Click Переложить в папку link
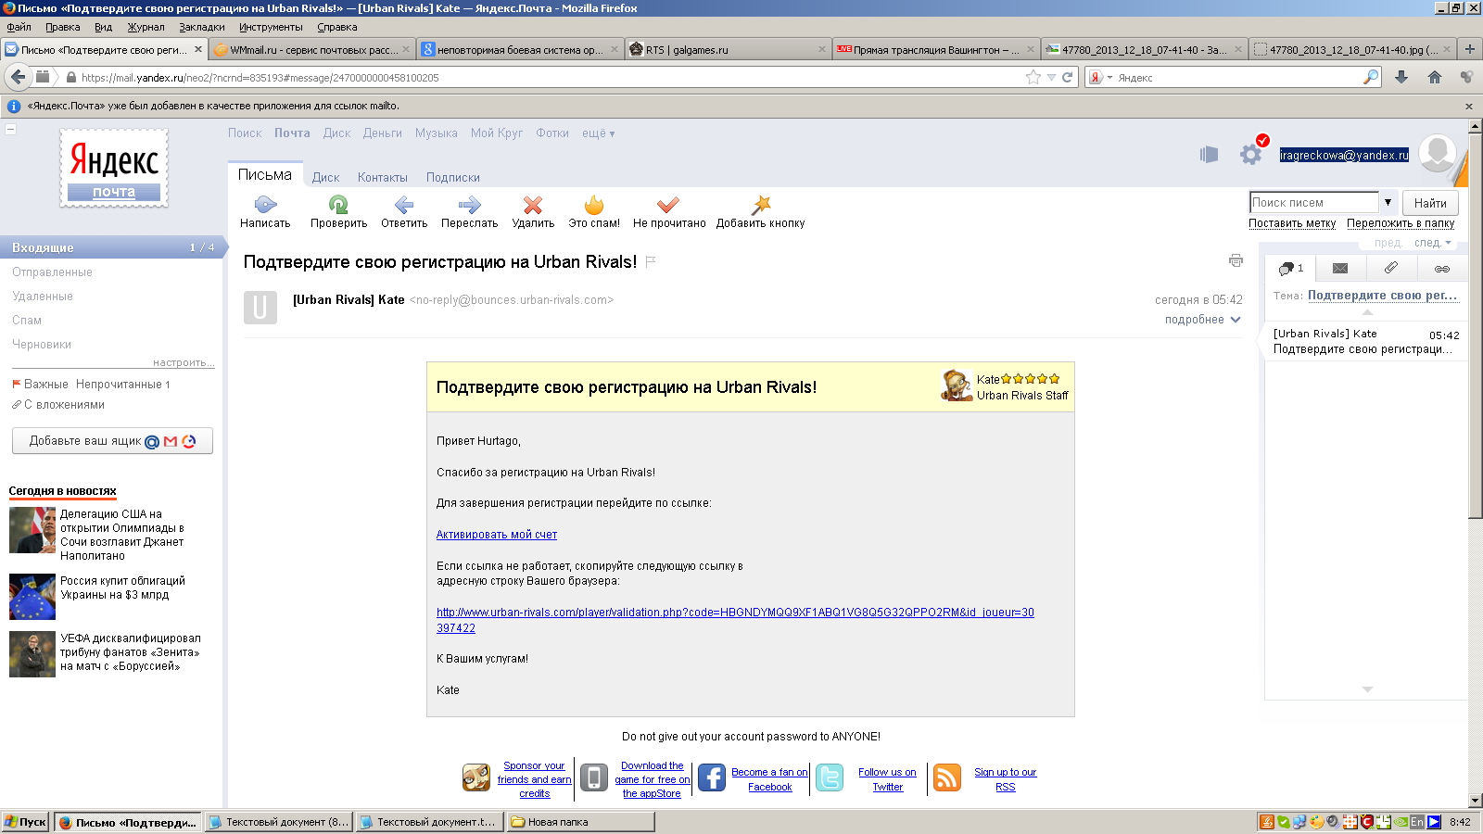1483x834 pixels. coord(1401,223)
